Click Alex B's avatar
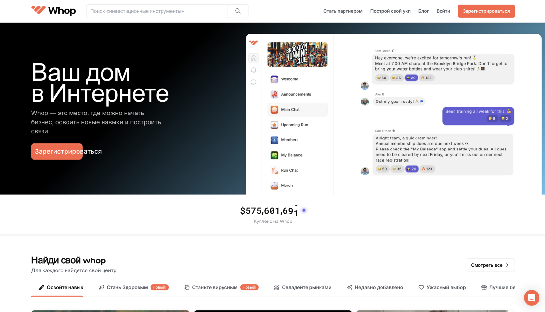This screenshot has width=545, height=312. [x=365, y=102]
